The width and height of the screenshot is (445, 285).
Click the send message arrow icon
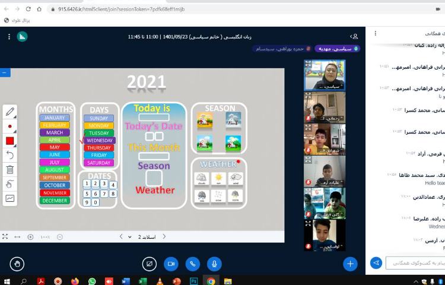tap(376, 262)
